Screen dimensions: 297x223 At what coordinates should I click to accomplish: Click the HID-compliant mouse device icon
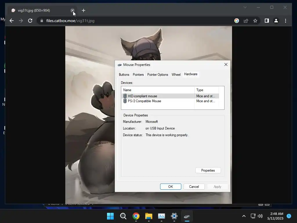[x=125, y=96]
